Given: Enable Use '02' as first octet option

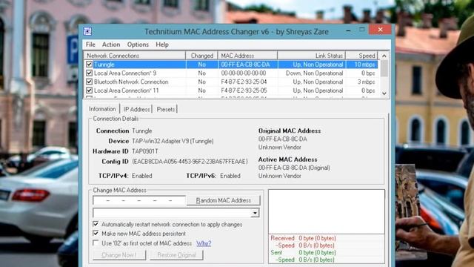Looking at the screenshot, I should (x=96, y=243).
